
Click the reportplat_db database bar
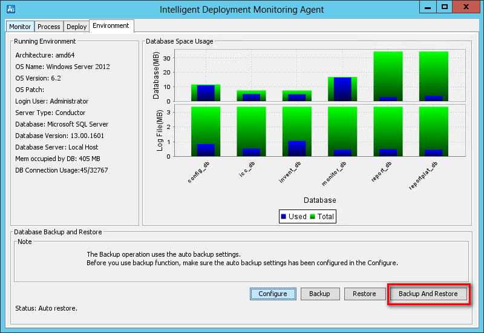tap(434, 76)
